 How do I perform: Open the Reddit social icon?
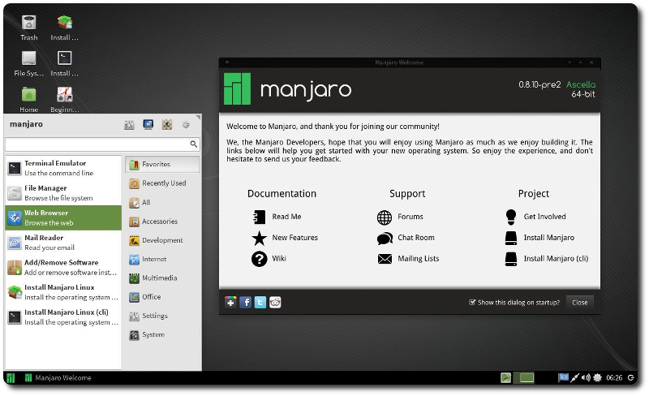(x=275, y=303)
